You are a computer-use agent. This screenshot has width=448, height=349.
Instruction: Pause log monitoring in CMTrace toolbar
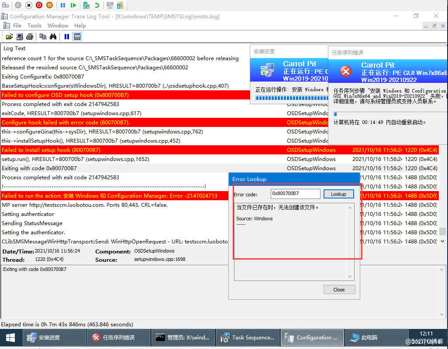click(x=66, y=37)
